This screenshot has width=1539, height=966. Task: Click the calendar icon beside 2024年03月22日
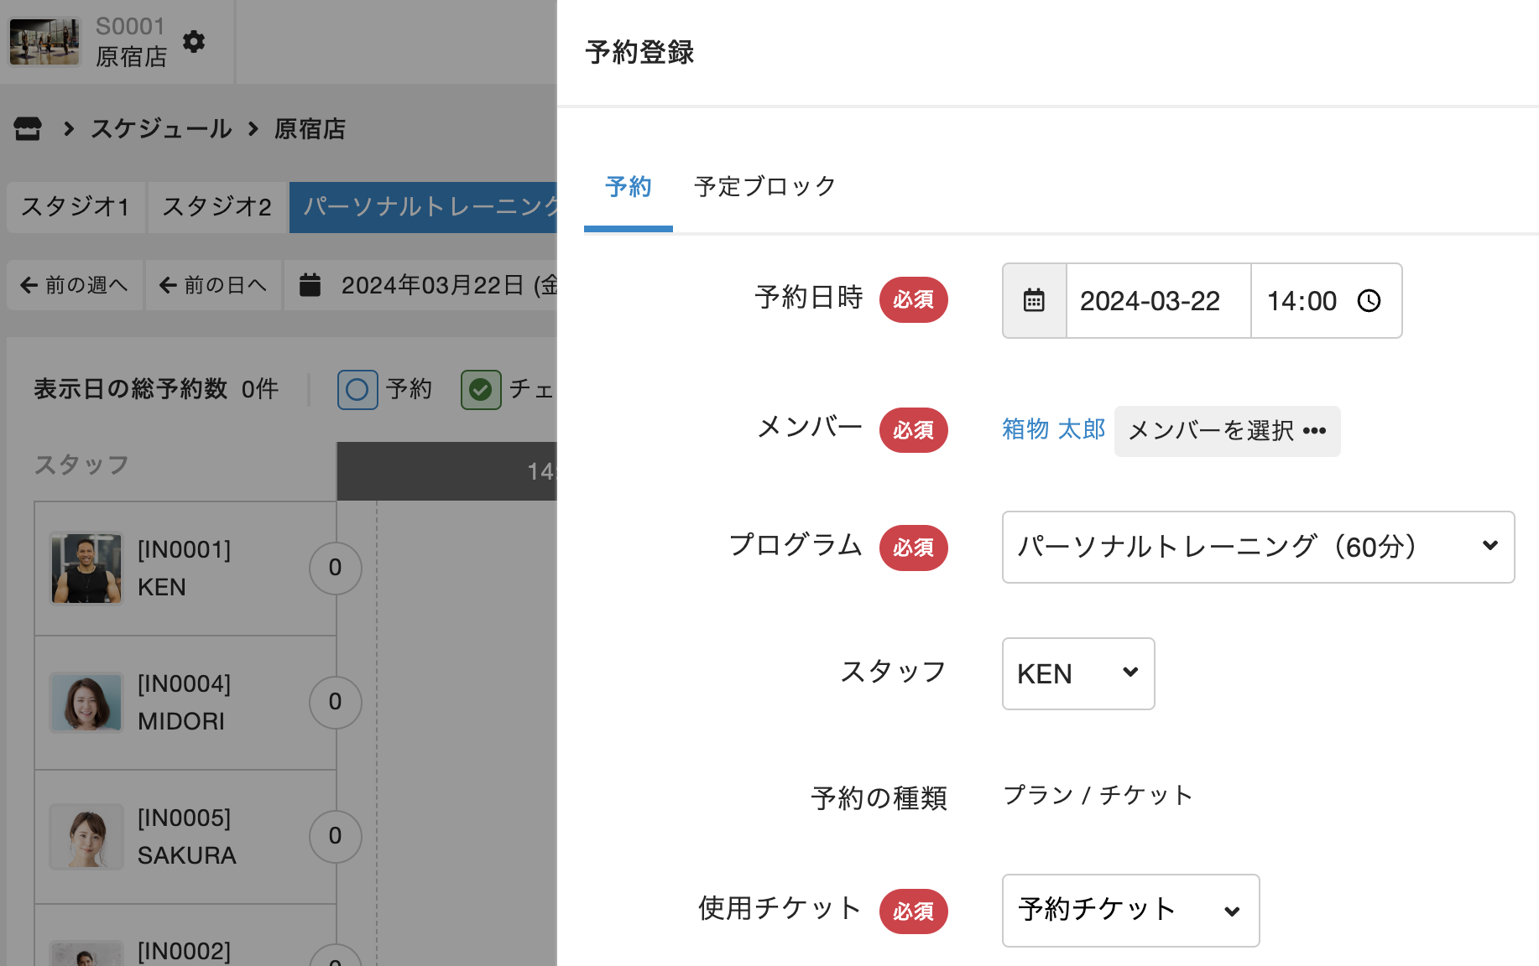click(310, 285)
